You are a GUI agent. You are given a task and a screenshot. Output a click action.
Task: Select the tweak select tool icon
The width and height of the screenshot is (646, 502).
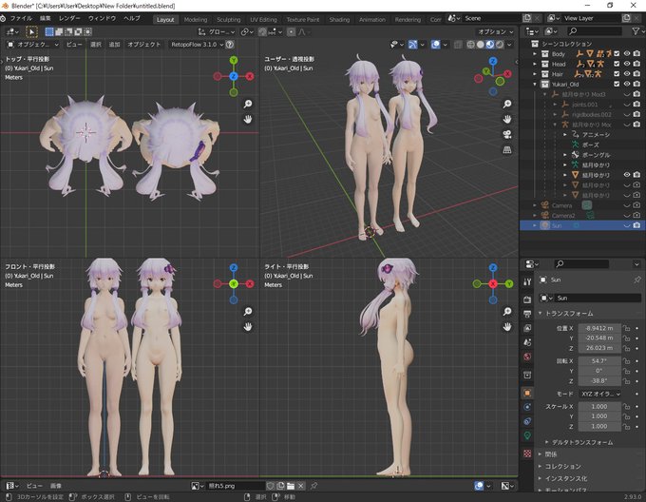pos(31,31)
